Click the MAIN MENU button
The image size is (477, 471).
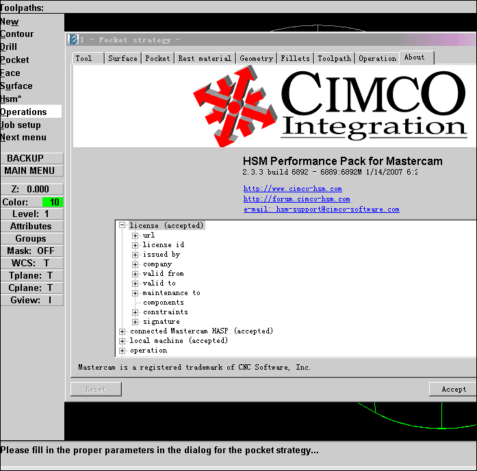[32, 170]
